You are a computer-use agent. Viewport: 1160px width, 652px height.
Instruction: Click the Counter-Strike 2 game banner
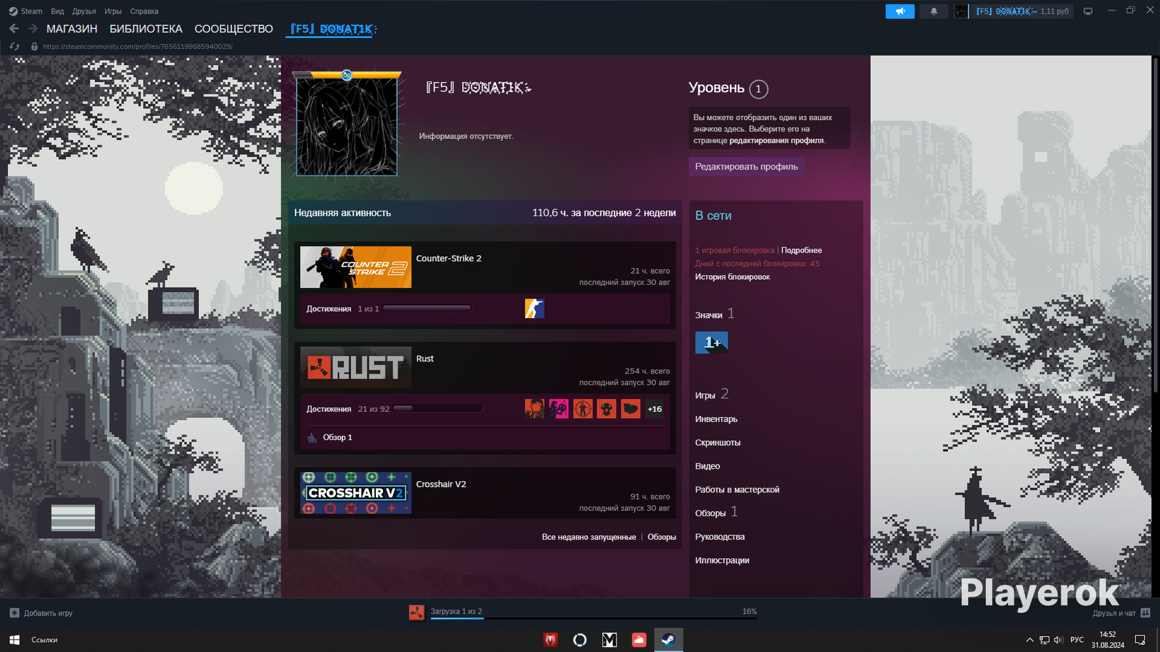[x=356, y=267]
